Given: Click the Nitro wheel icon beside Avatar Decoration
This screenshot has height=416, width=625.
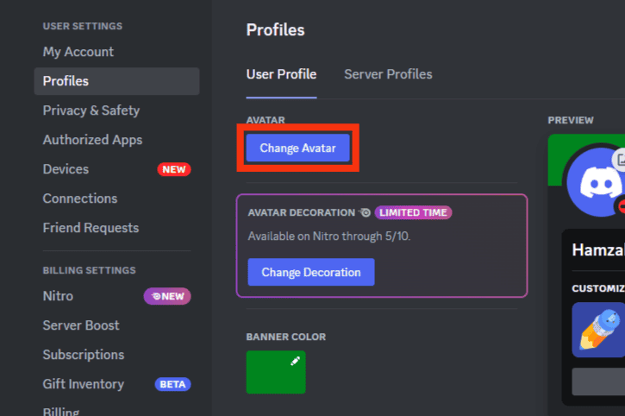Looking at the screenshot, I should click(365, 212).
